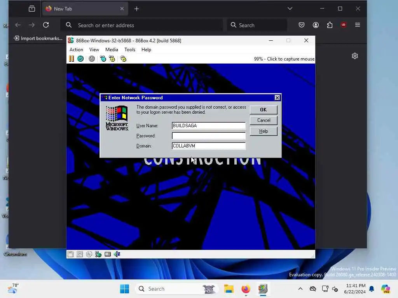Viewport: 398px width, 298px height.
Task: Open the View menu in 86Box
Action: tap(94, 50)
